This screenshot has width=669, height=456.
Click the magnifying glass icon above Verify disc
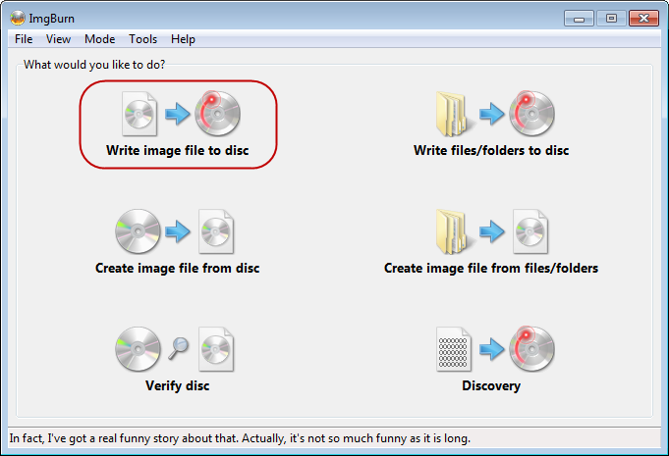point(179,348)
